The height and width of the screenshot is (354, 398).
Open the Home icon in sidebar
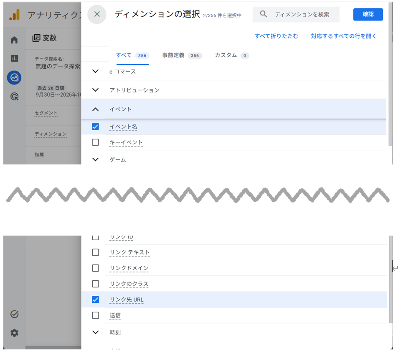pyautogui.click(x=14, y=40)
